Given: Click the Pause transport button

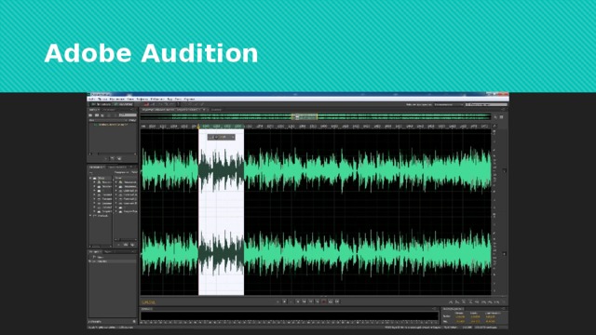Looking at the screenshot, I should click(291, 301).
